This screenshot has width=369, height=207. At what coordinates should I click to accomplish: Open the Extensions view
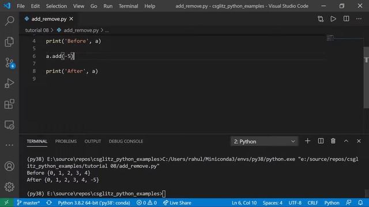[9, 103]
